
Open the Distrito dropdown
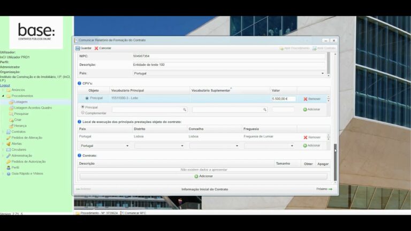coord(159,146)
